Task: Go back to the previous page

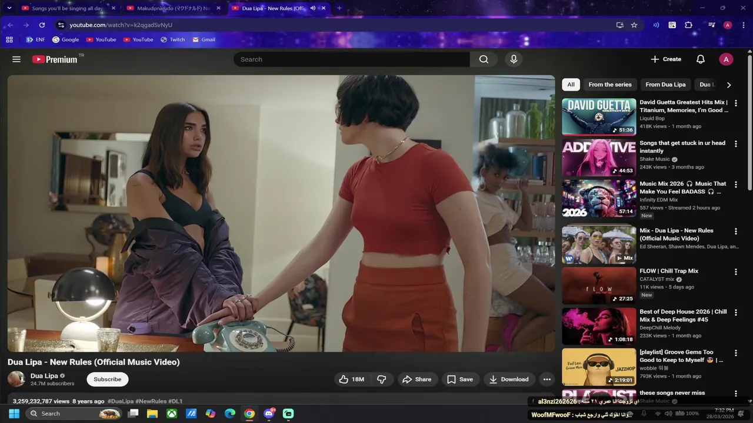Action: click(10, 25)
